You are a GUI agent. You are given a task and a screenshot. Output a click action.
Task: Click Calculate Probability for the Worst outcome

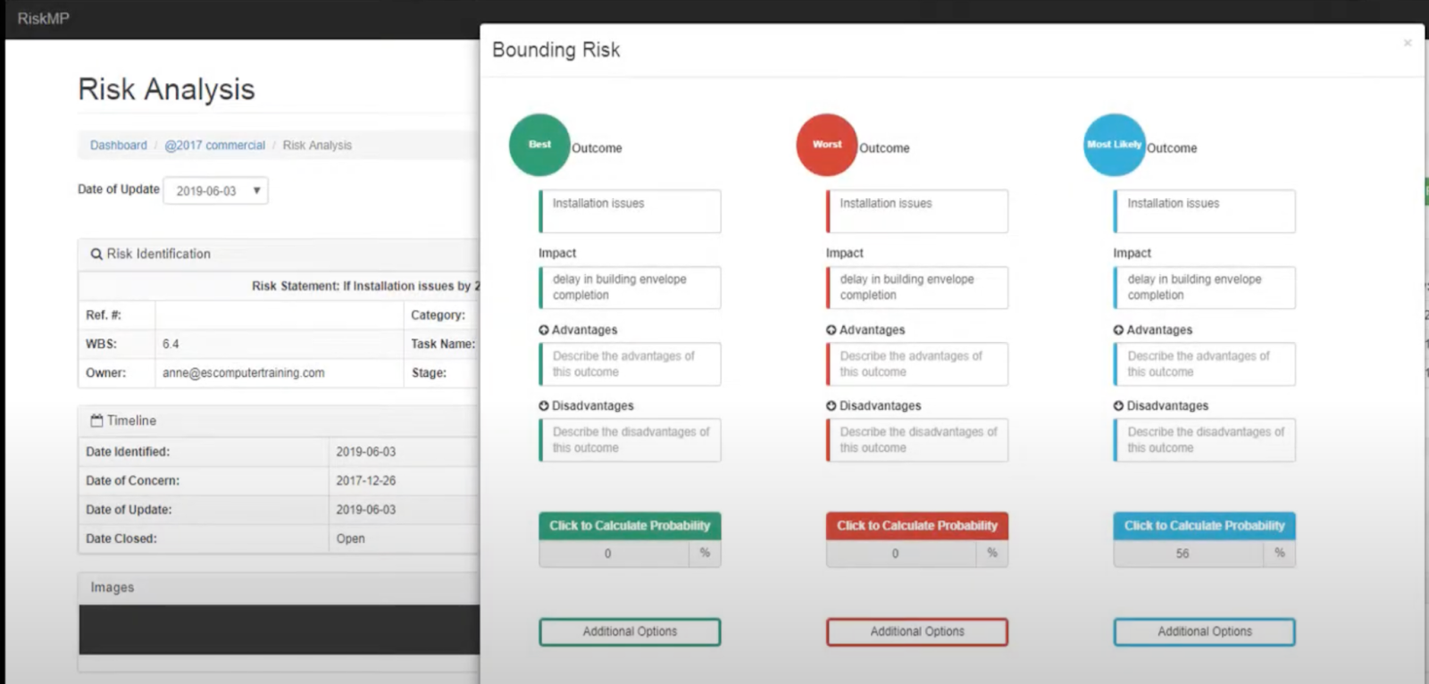(916, 525)
